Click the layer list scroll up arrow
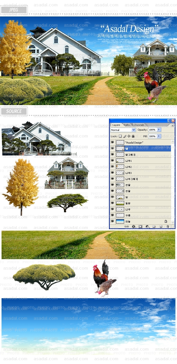Image resolution: width=177 pixels, height=364 pixels. [173, 142]
